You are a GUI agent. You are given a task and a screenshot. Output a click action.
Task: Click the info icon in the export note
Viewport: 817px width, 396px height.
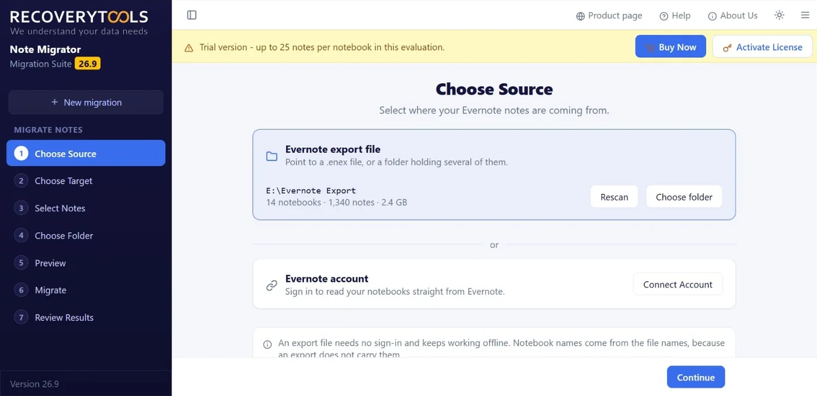coord(267,344)
